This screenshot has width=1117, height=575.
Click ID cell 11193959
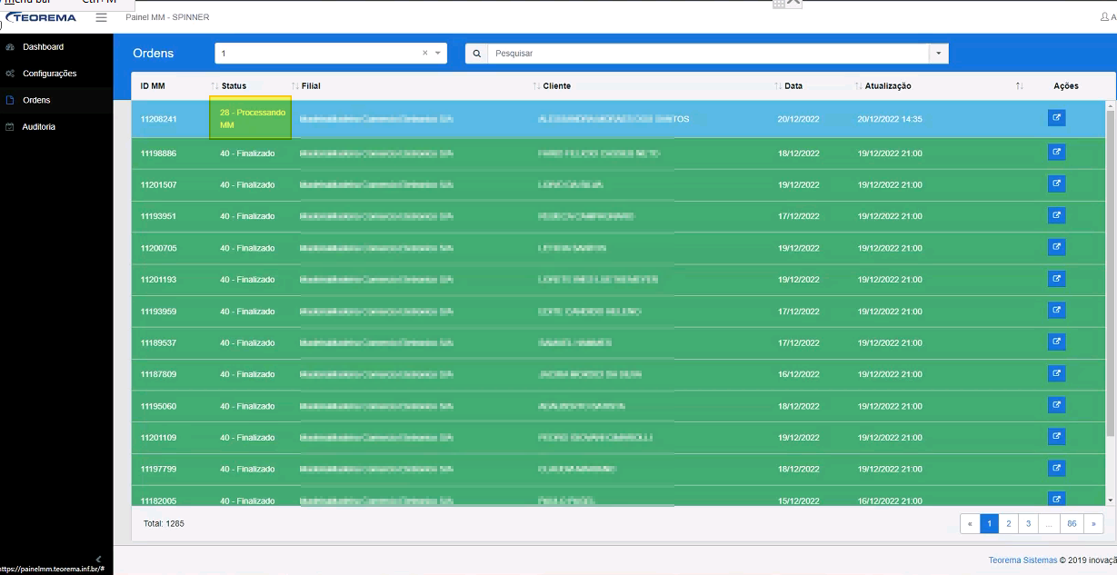point(158,312)
